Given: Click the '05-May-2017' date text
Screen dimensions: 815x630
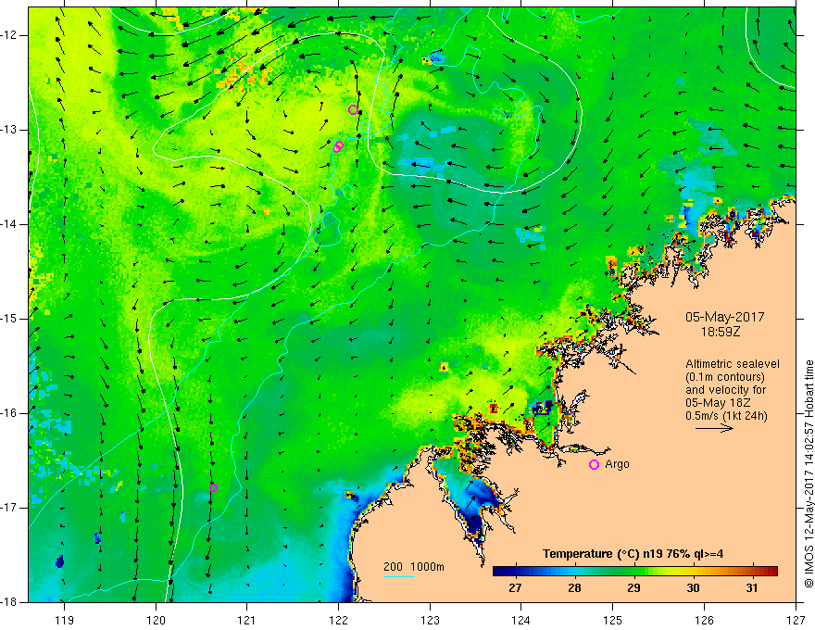Looking at the screenshot, I should (724, 317).
